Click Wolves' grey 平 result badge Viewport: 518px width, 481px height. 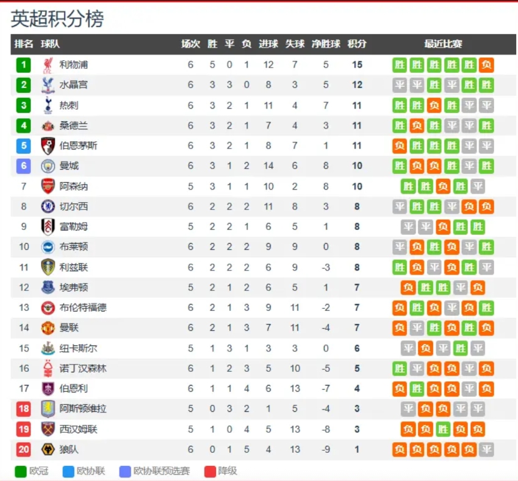point(486,449)
